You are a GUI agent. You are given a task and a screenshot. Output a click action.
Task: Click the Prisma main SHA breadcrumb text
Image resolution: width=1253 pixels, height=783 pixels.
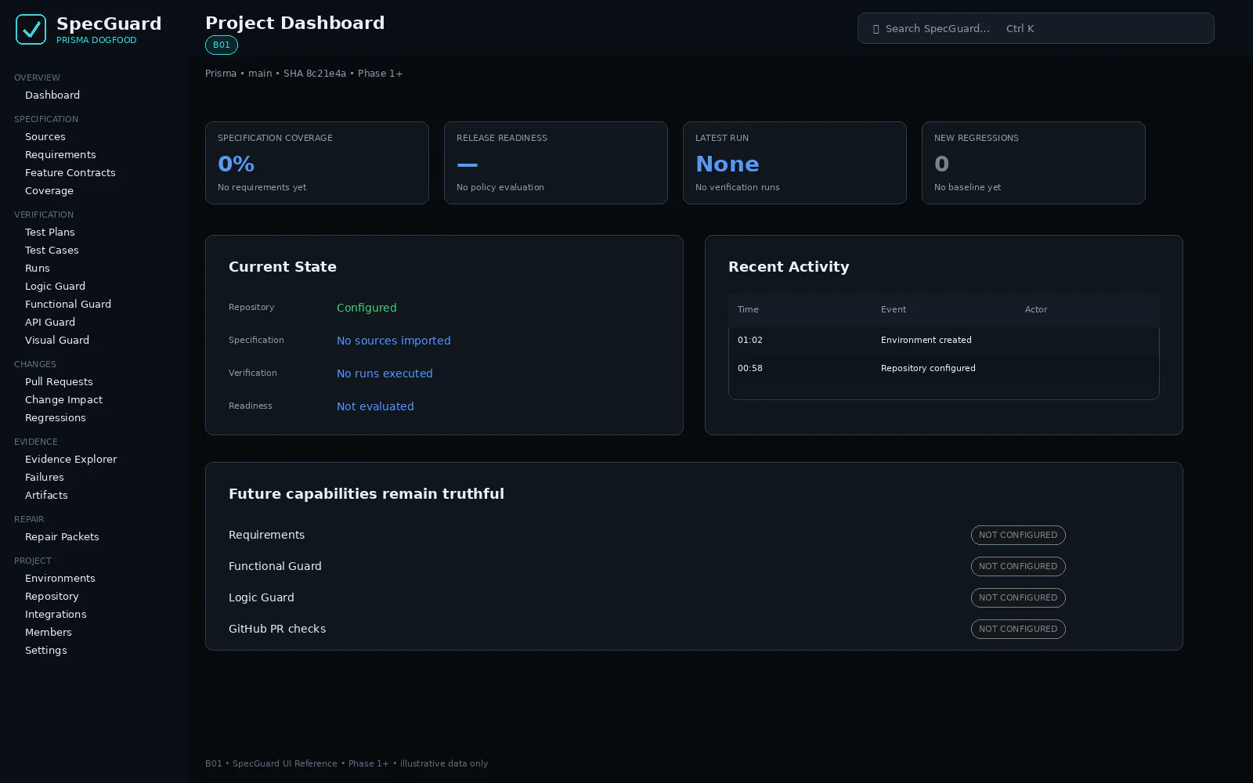[304, 74]
